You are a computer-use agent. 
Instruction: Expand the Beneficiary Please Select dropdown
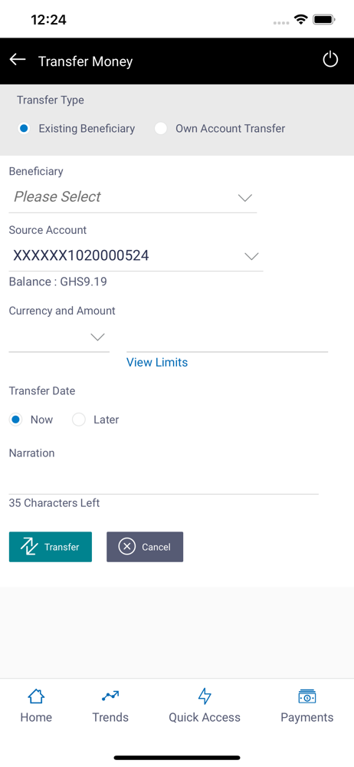tap(133, 198)
